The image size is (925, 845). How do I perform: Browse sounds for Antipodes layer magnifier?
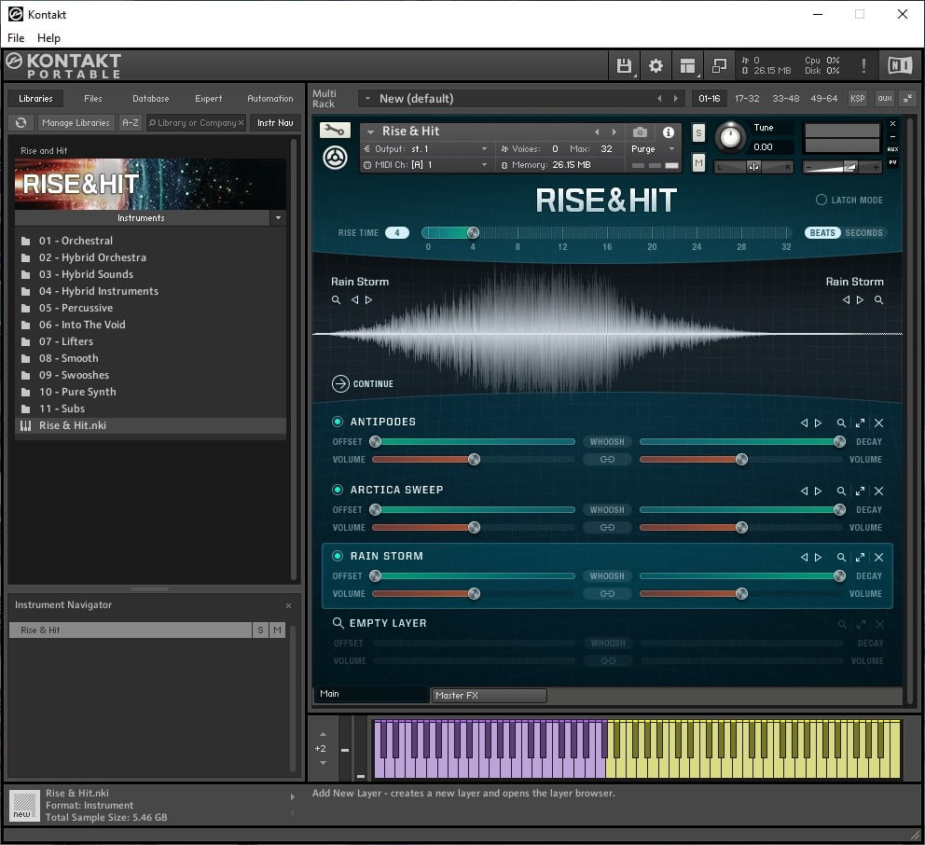[841, 422]
